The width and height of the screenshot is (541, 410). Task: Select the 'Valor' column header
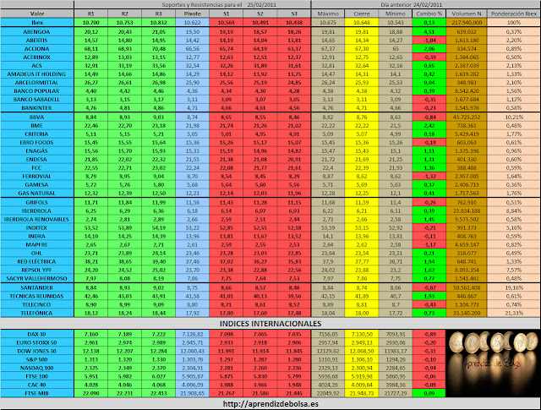click(37, 14)
